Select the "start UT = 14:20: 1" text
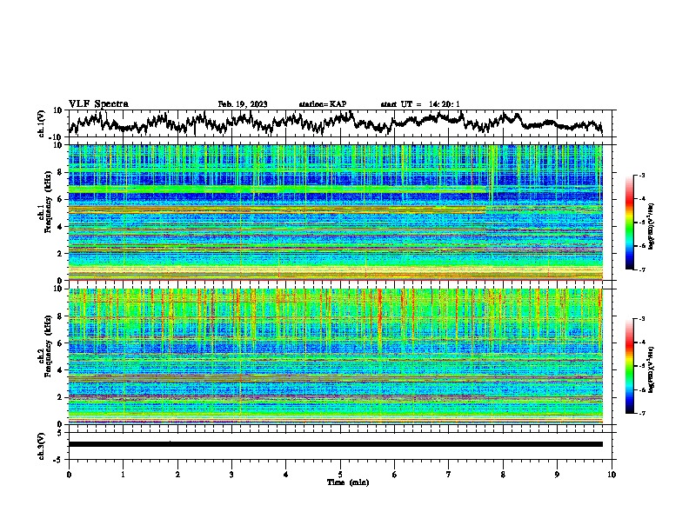 pyautogui.click(x=420, y=104)
